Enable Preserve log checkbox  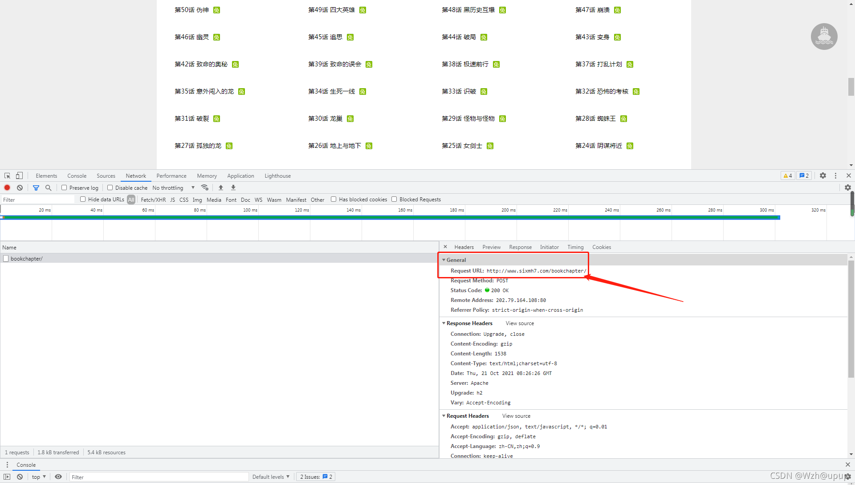point(64,187)
